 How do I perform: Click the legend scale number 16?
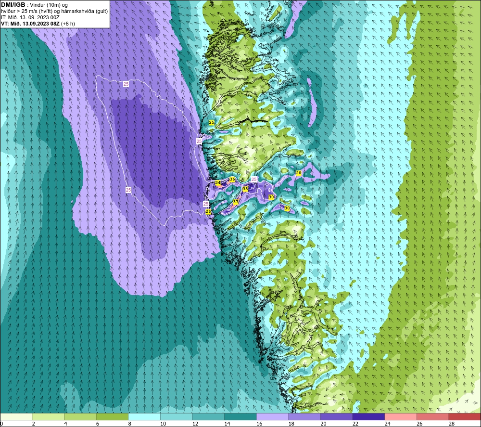259,424
